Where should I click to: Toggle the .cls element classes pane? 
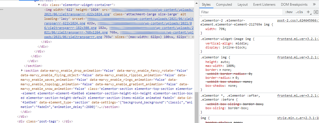pos(299,12)
